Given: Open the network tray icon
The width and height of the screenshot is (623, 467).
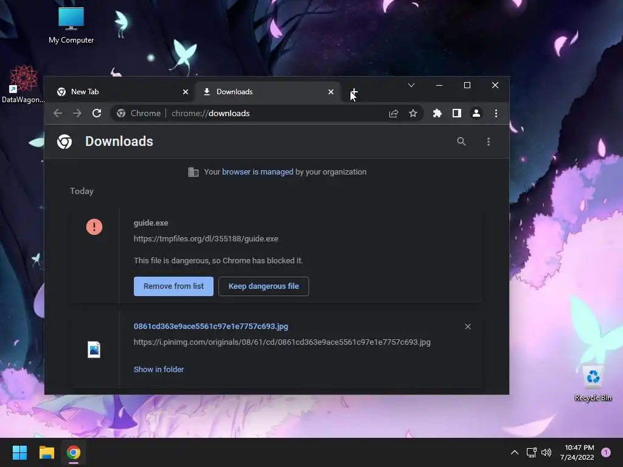Looking at the screenshot, I should [x=531, y=452].
